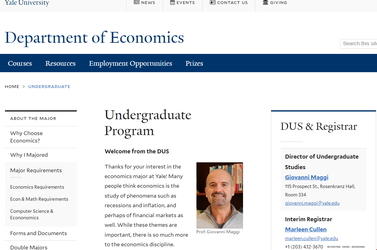Open the Prizes menu
This screenshot has height=250, width=377.
point(194,63)
